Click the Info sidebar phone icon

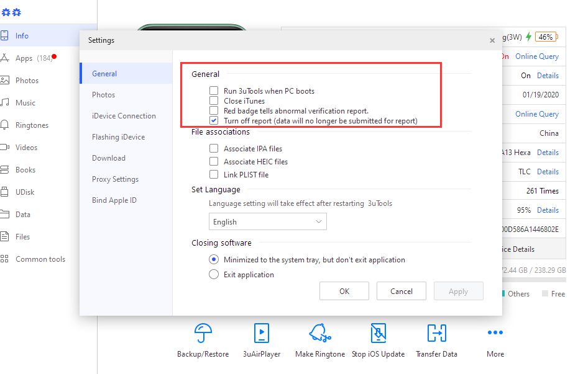4,36
